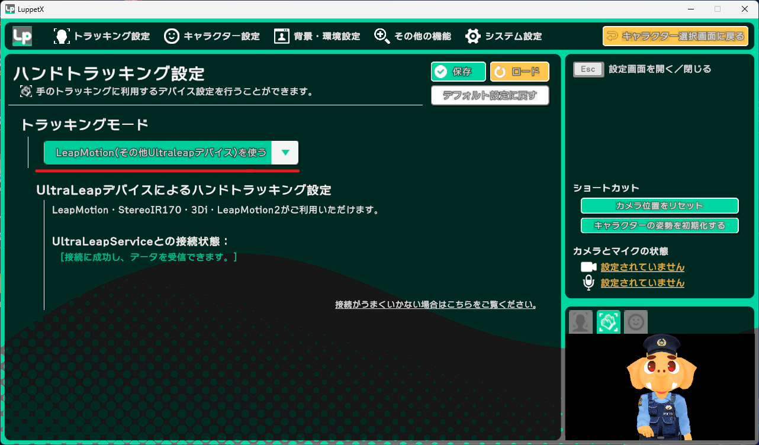Image resolution: width=759 pixels, height=445 pixels.
Task: Click the ロード button
Action: [x=519, y=72]
